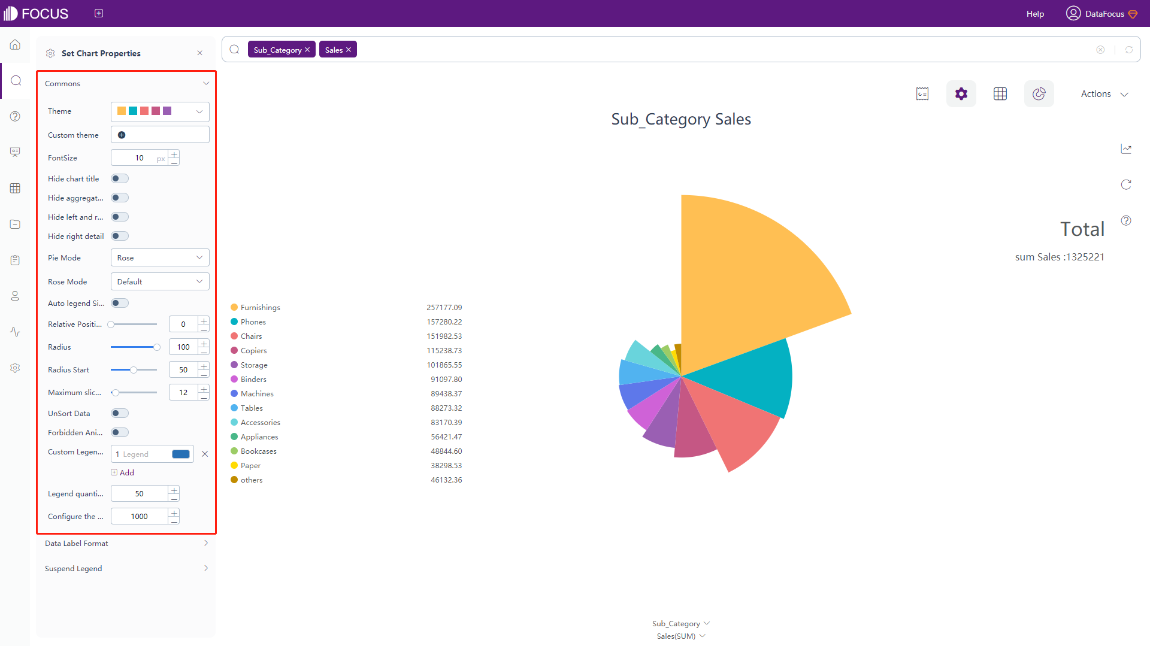The image size is (1150, 646).
Task: Add a custom theme color
Action: coord(122,135)
